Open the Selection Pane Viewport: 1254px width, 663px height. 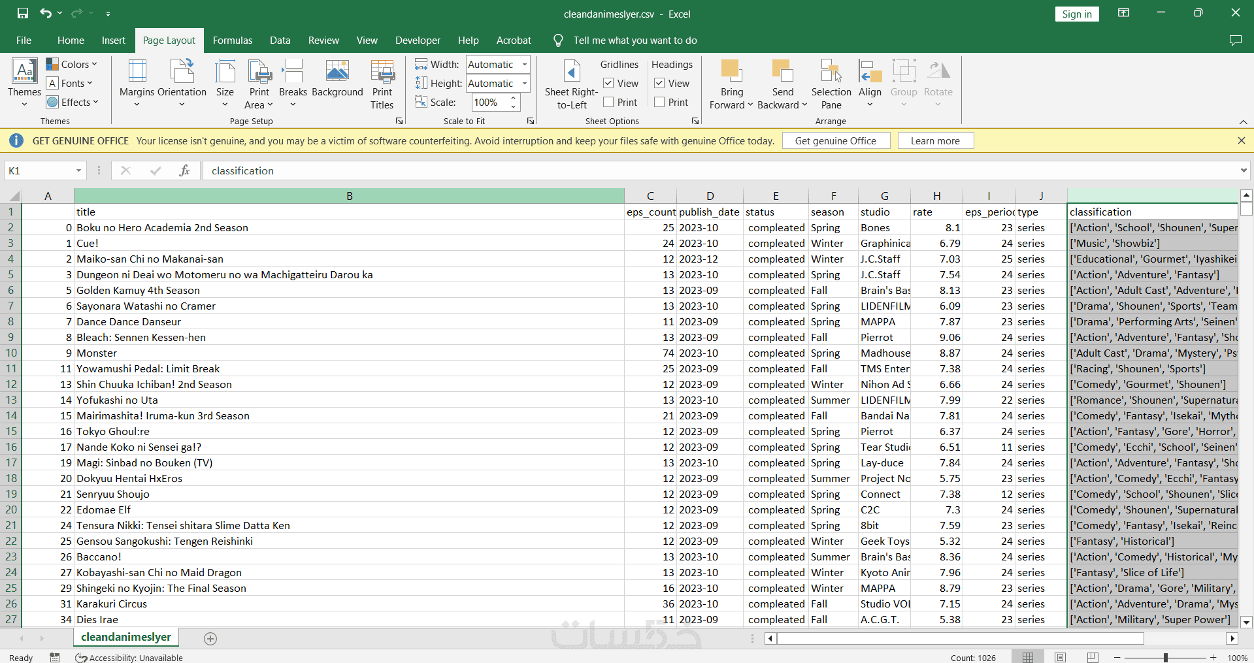[x=831, y=83]
